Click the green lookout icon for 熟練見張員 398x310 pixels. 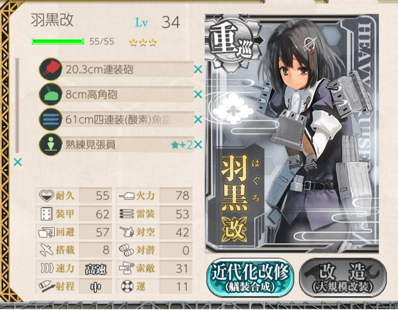point(50,145)
